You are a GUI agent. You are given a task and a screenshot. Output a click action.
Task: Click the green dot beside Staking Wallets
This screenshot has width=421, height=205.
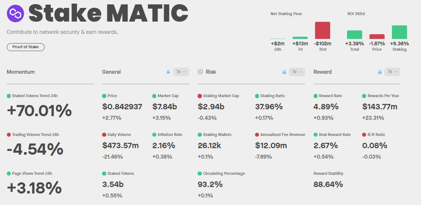click(x=200, y=135)
